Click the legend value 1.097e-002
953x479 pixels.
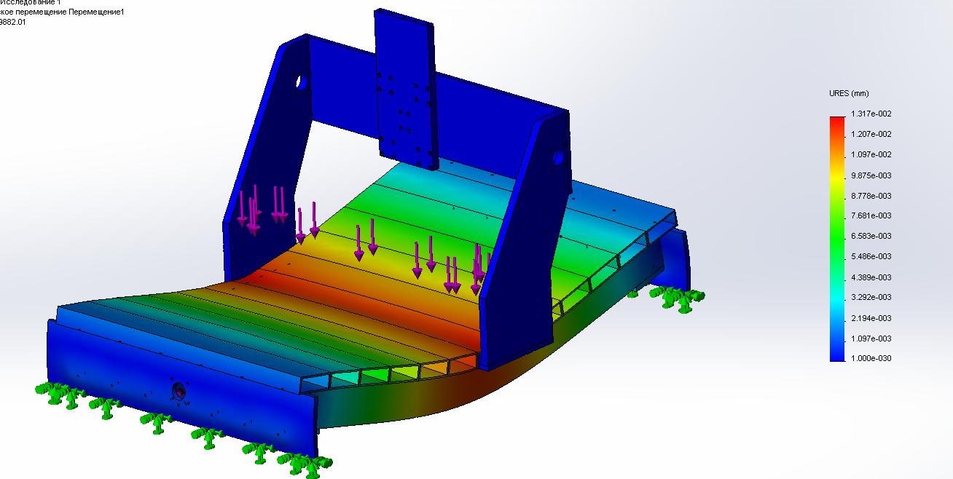pos(871,155)
